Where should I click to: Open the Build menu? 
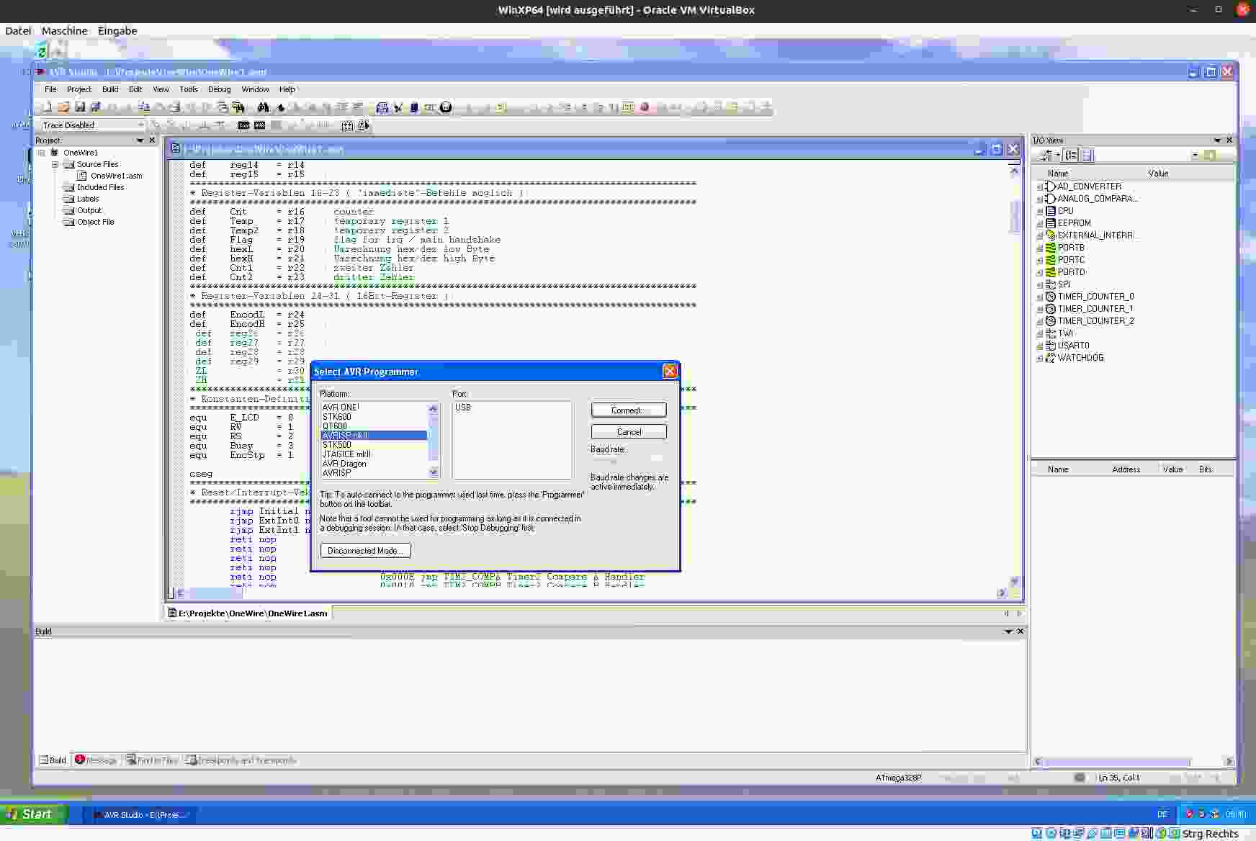tap(110, 89)
